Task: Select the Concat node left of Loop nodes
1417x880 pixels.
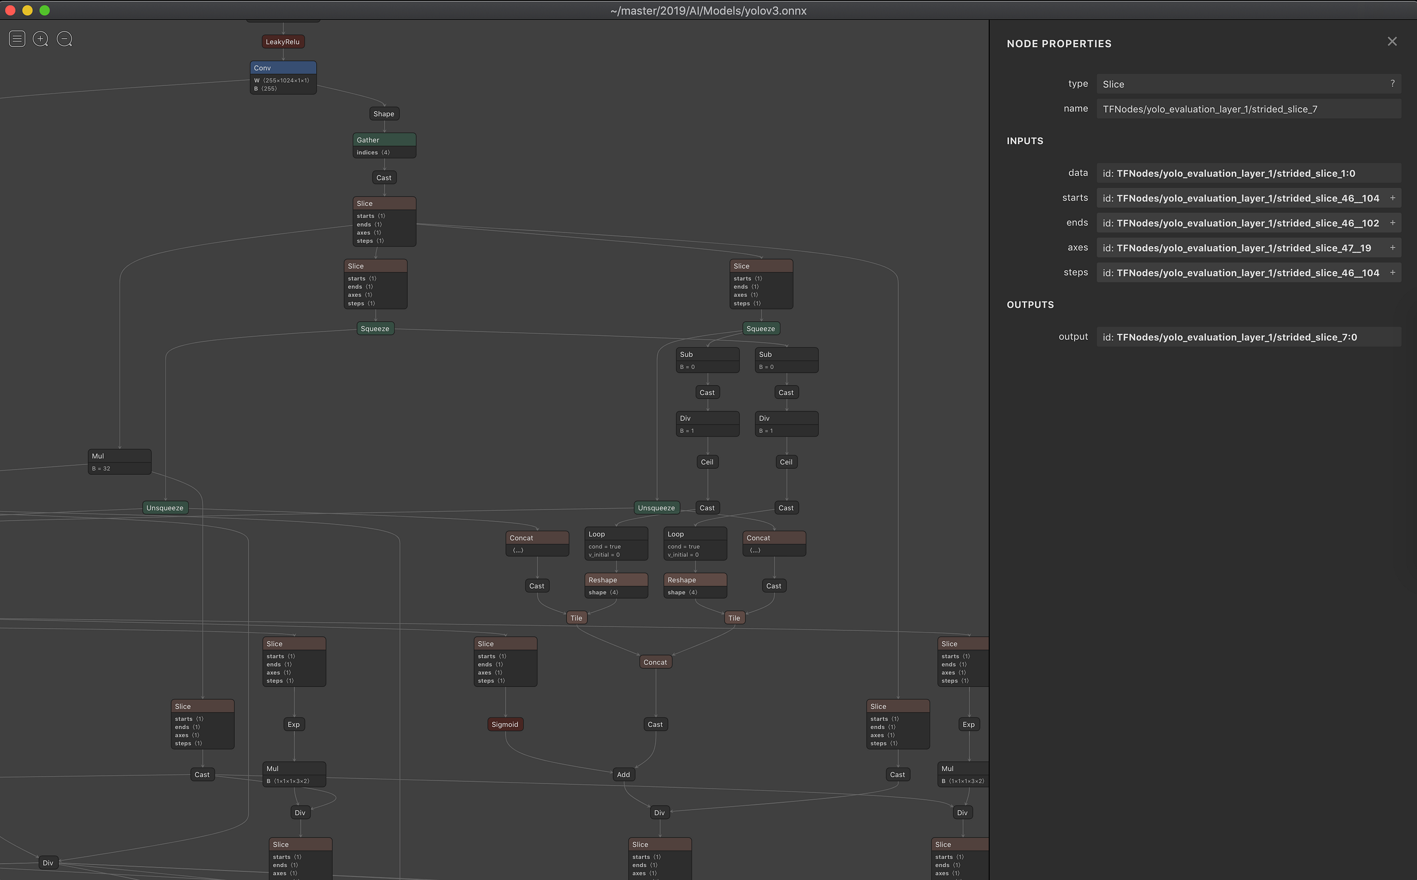Action: point(537,543)
